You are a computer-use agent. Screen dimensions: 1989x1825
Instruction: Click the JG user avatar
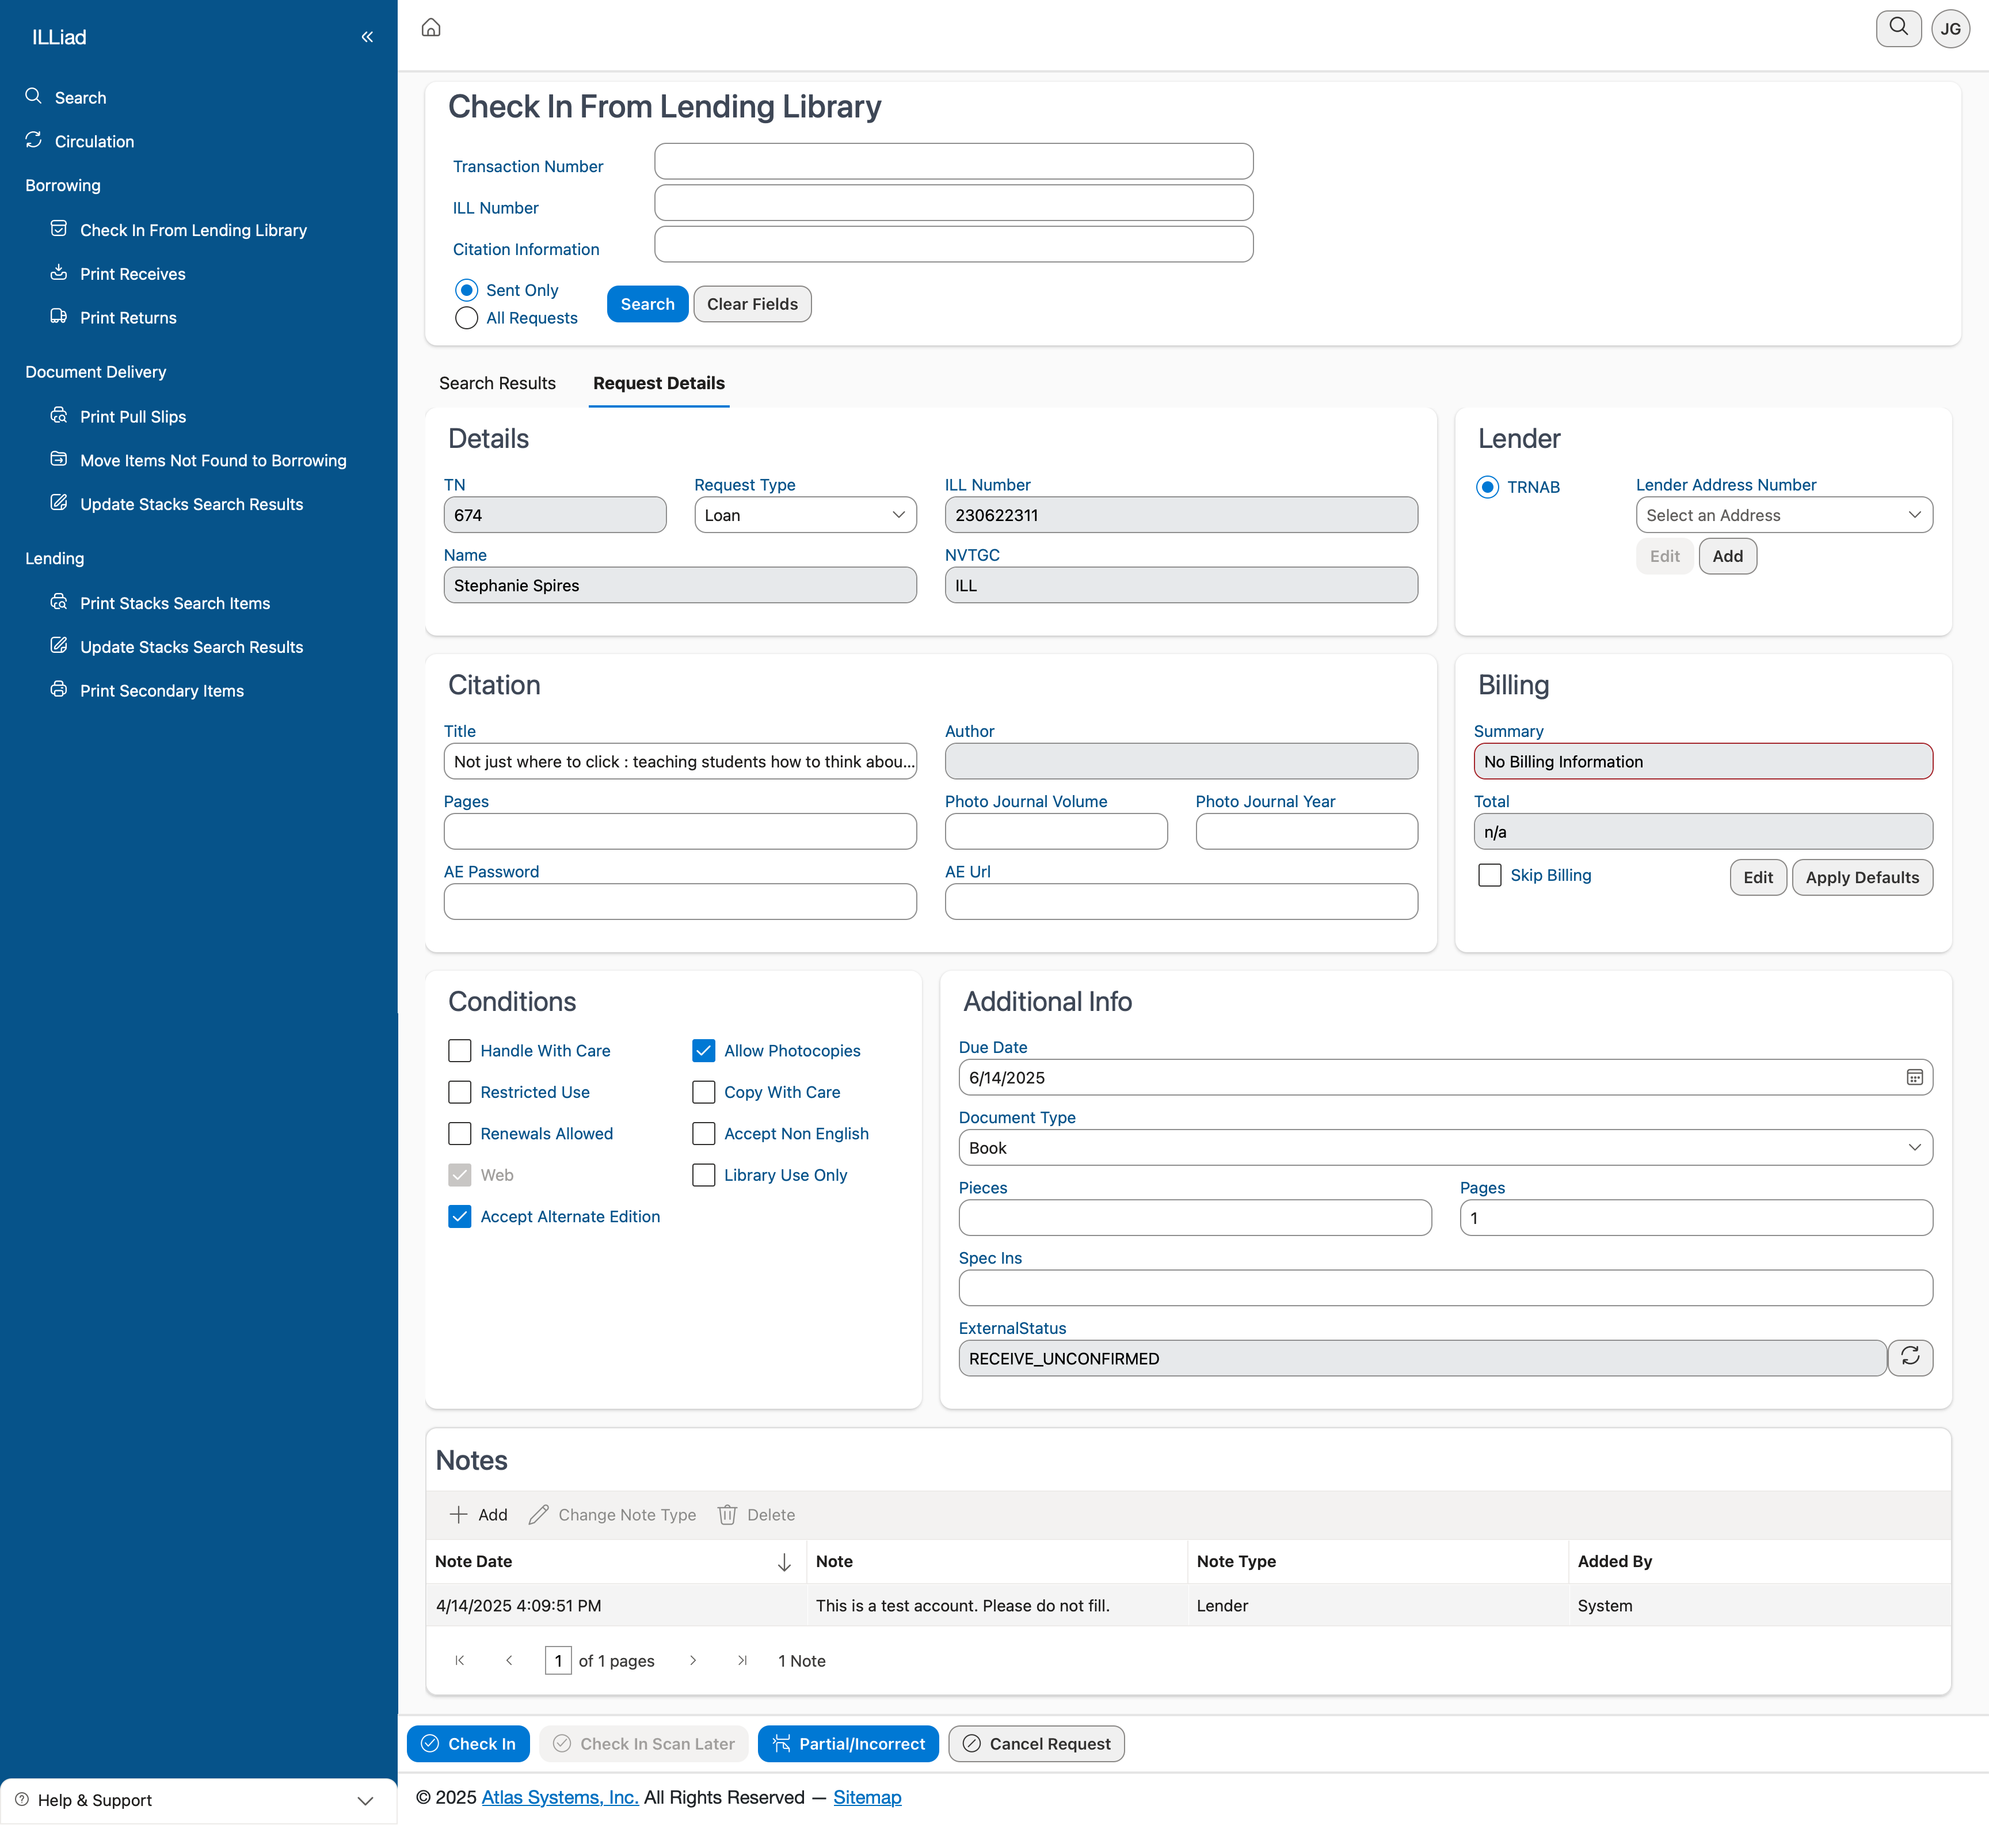(x=1949, y=29)
